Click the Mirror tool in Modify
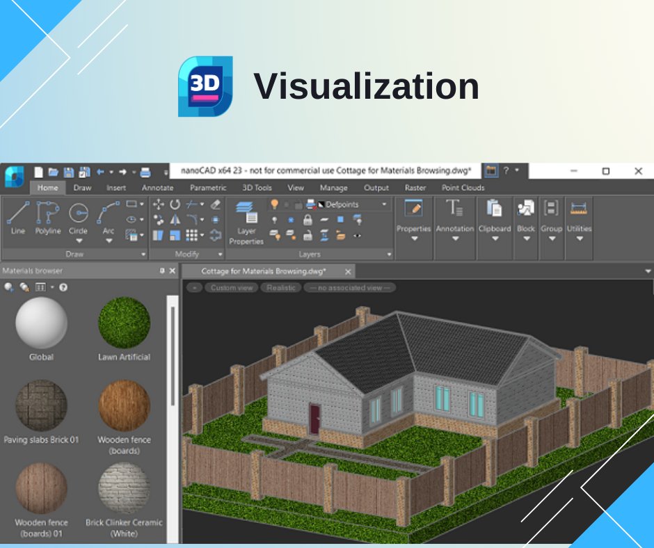654x548 pixels. click(175, 220)
